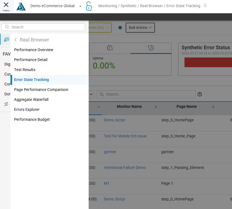Open the Bulk Actions dropdown
Image resolution: width=232 pixels, height=209 pixels.
(140, 28)
